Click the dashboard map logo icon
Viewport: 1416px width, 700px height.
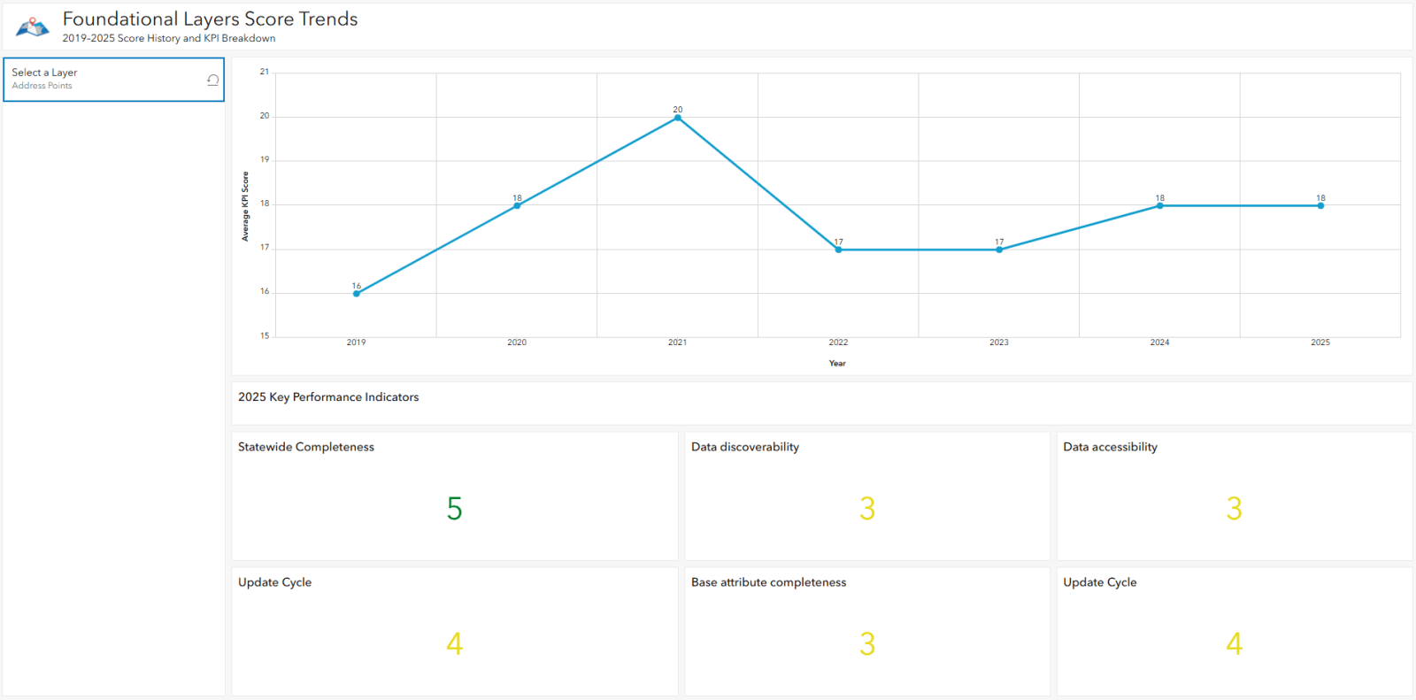[33, 27]
